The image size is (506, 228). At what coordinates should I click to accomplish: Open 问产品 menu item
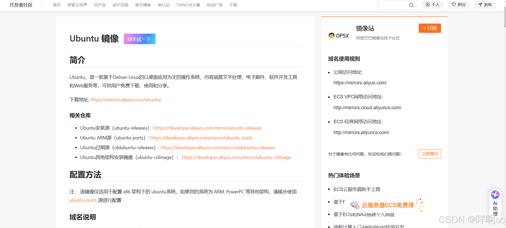pos(100,5)
